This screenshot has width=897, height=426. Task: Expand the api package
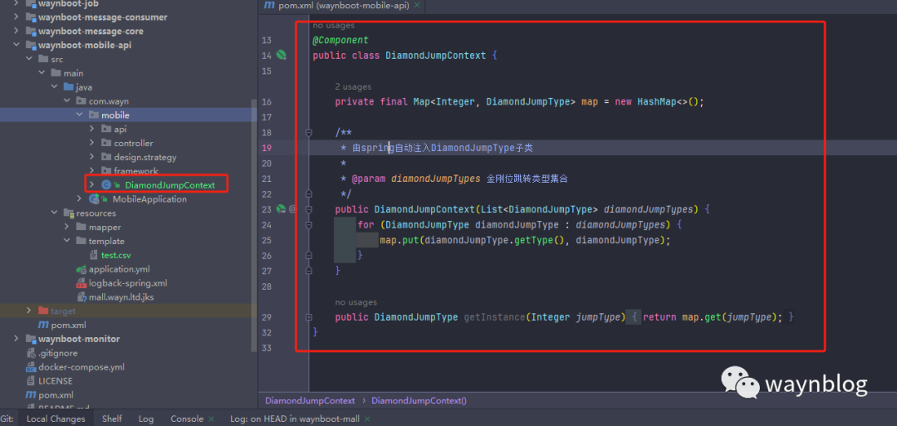[91, 130]
